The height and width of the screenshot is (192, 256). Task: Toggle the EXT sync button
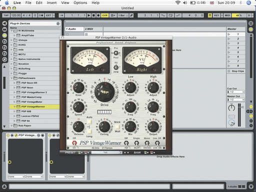tap(48, 15)
